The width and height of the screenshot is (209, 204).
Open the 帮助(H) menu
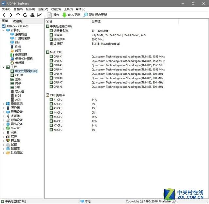click(81, 9)
